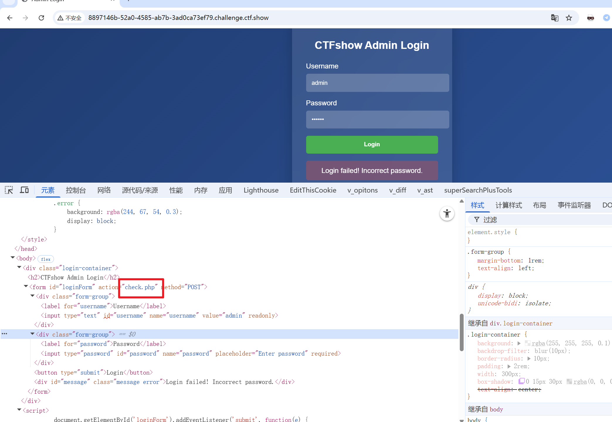Collapse the loginForm form element in the DOM tree
The width and height of the screenshot is (612, 422).
26,287
